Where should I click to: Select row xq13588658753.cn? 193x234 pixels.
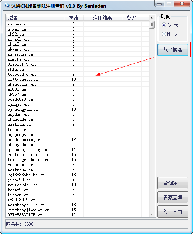pos(78,175)
